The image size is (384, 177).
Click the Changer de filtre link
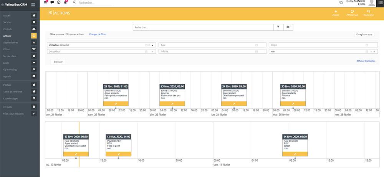tap(98, 35)
